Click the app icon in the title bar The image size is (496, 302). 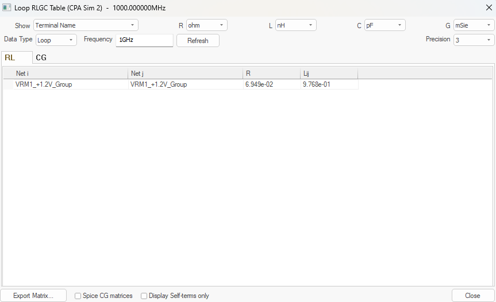pyautogui.click(x=7, y=8)
